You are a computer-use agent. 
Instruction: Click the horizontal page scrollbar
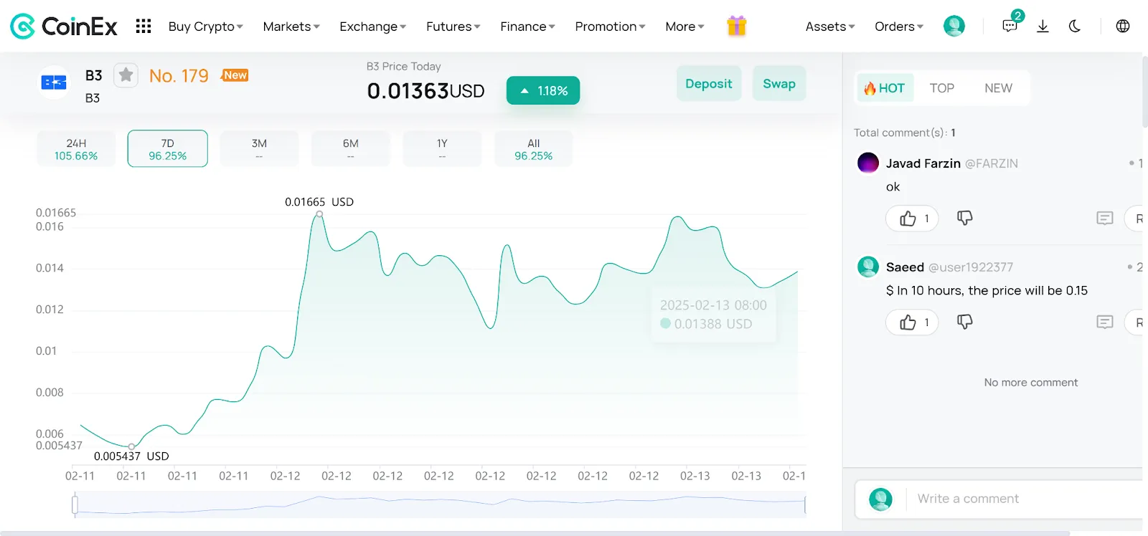coord(535,533)
